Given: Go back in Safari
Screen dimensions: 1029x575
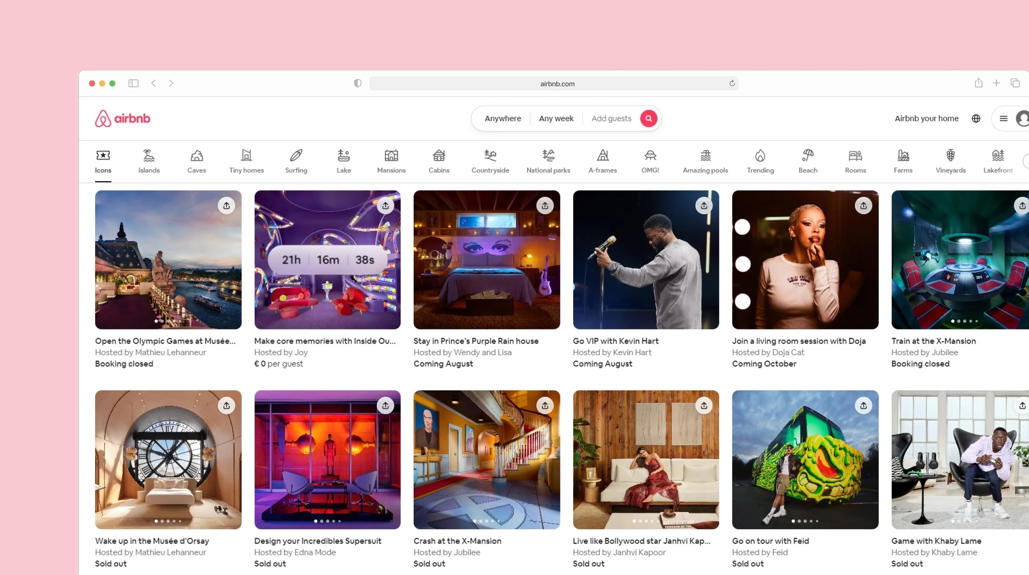Looking at the screenshot, I should click(153, 83).
